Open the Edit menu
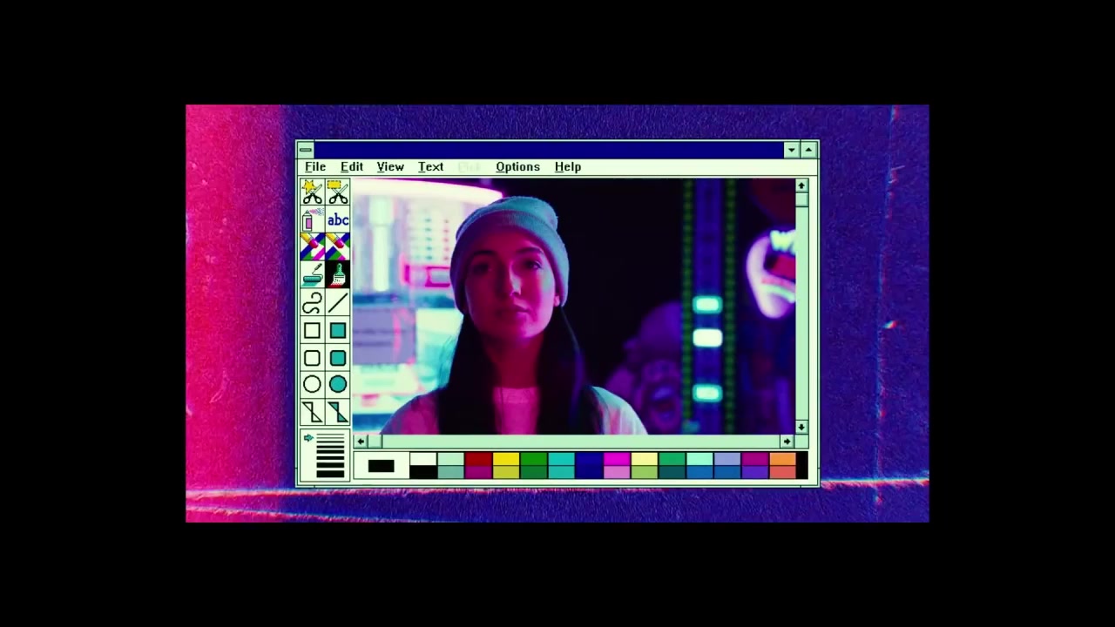 pos(352,166)
